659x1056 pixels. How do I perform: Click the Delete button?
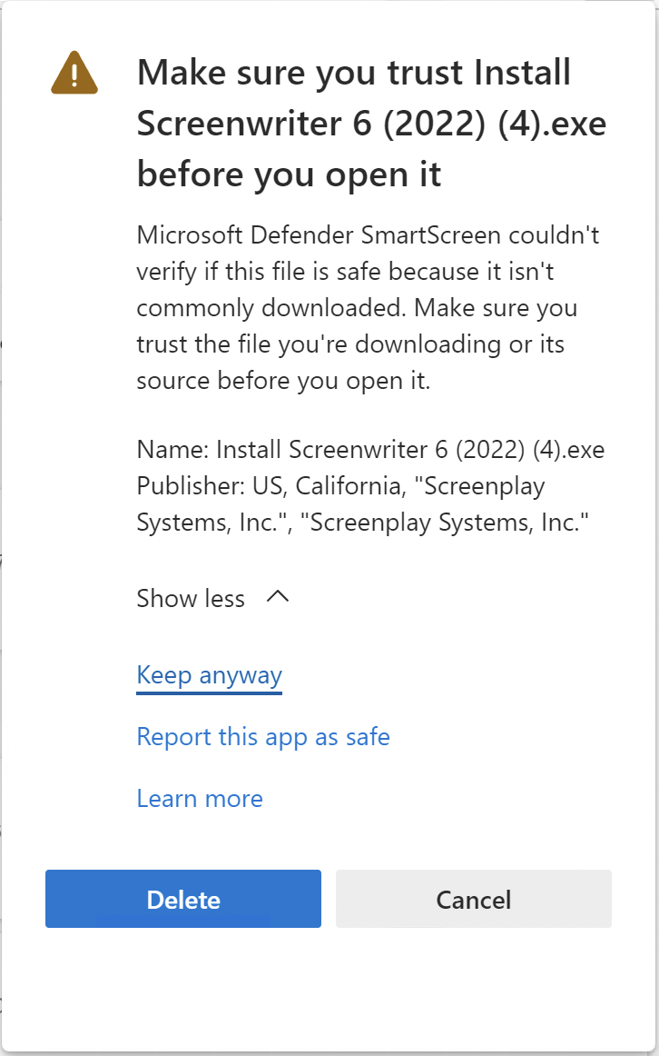(183, 899)
